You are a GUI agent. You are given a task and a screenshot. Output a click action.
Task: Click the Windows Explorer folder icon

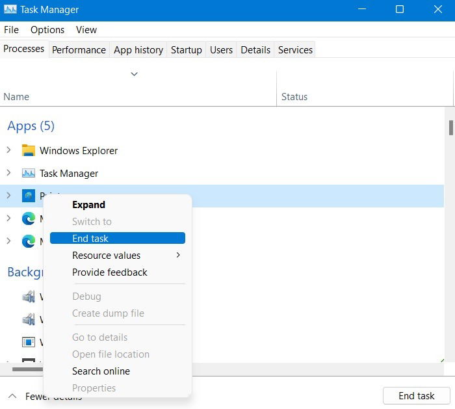[x=28, y=151]
